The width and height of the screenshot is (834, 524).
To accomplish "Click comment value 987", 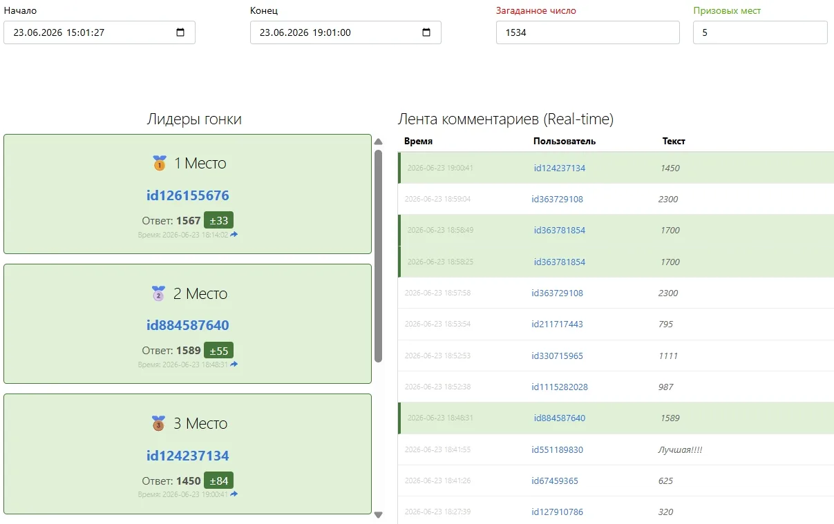I will (x=665, y=387).
